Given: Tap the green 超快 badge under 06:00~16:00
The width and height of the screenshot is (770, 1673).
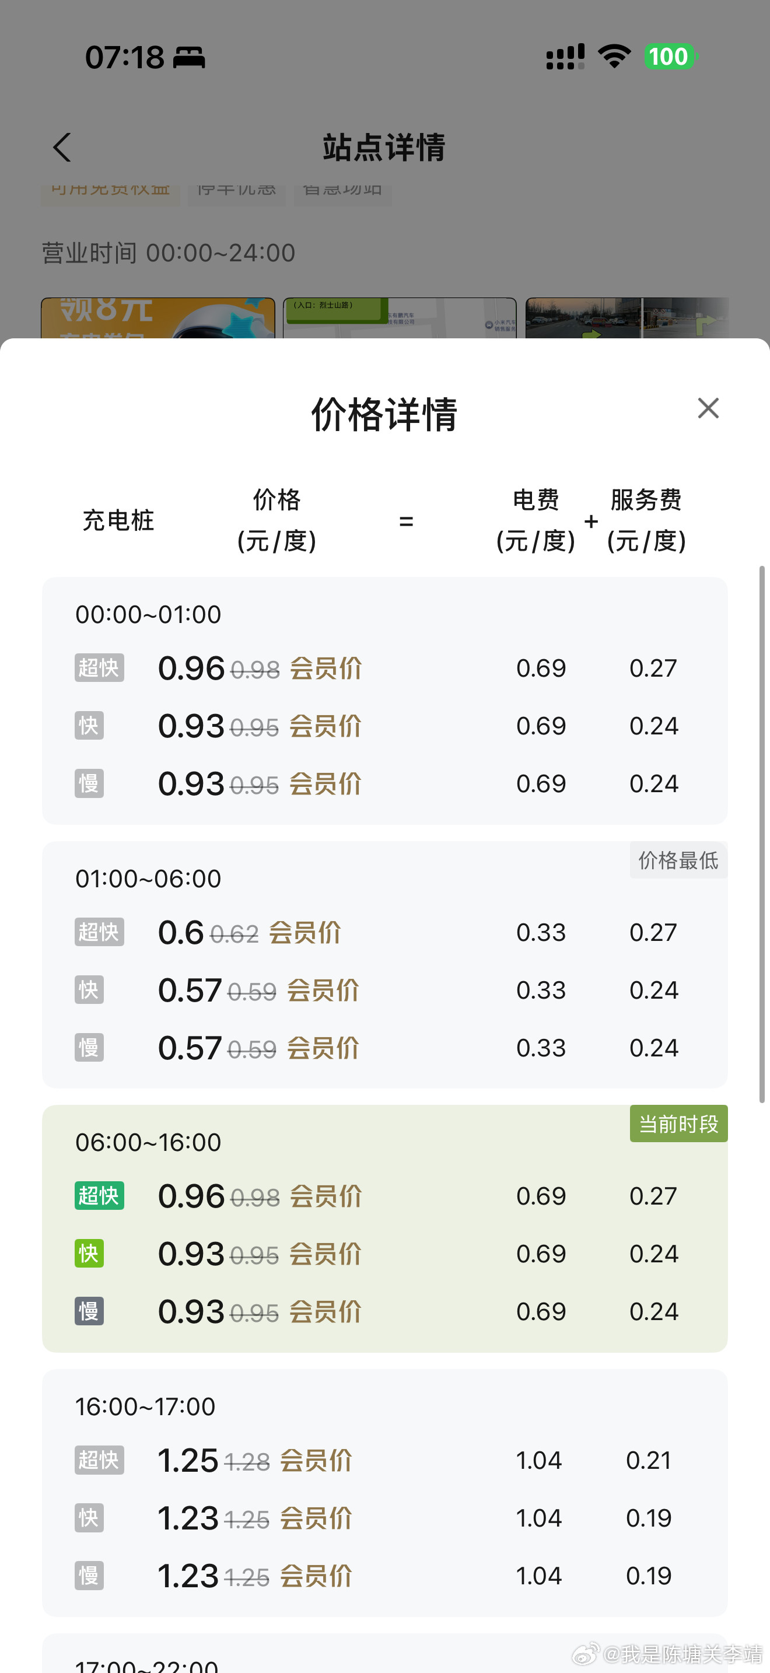Looking at the screenshot, I should point(99,1196).
